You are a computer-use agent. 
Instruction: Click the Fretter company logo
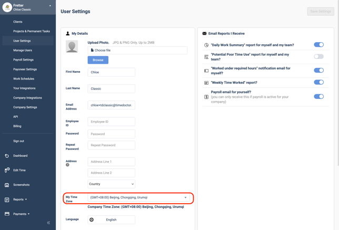click(7, 7)
